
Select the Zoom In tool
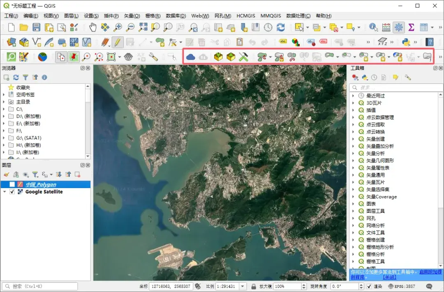(119, 28)
